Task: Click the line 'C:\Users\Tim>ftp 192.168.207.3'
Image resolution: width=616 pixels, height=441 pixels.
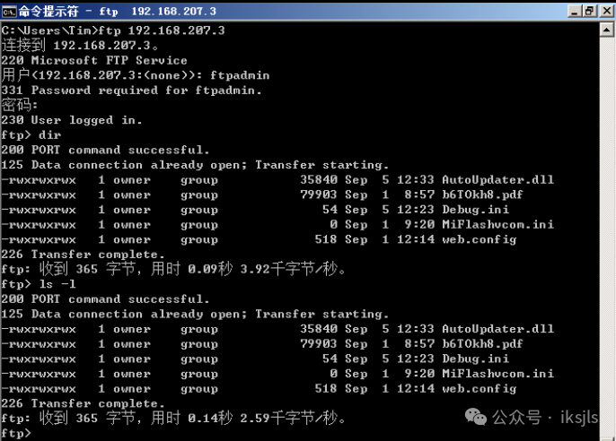Action: pyautogui.click(x=113, y=30)
